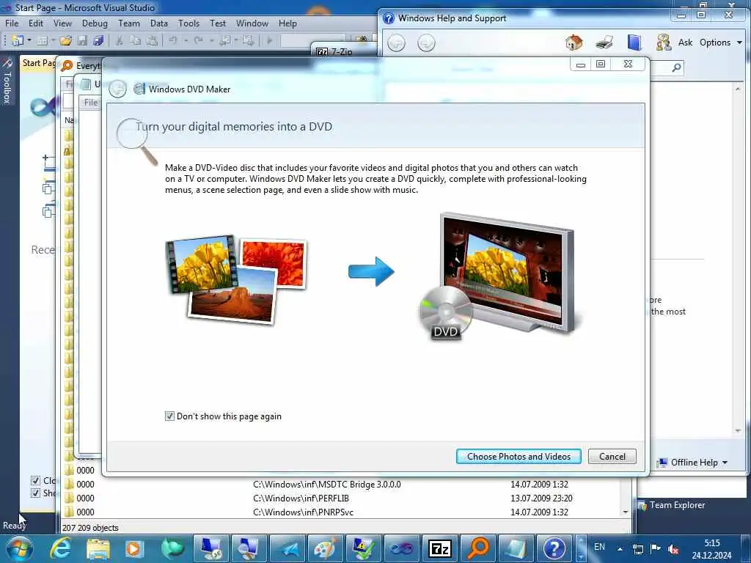Click the New Project icon in Visual Studio toolbar
Screen dimensions: 751x563
(x=18, y=41)
